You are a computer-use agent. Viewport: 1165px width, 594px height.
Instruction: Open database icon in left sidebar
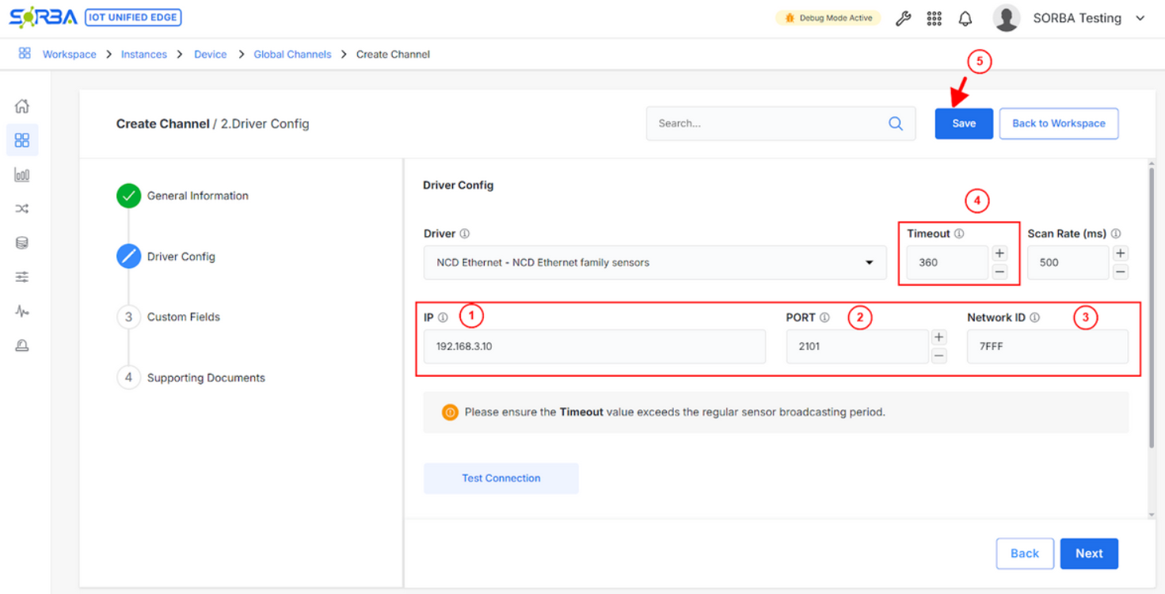coord(22,243)
